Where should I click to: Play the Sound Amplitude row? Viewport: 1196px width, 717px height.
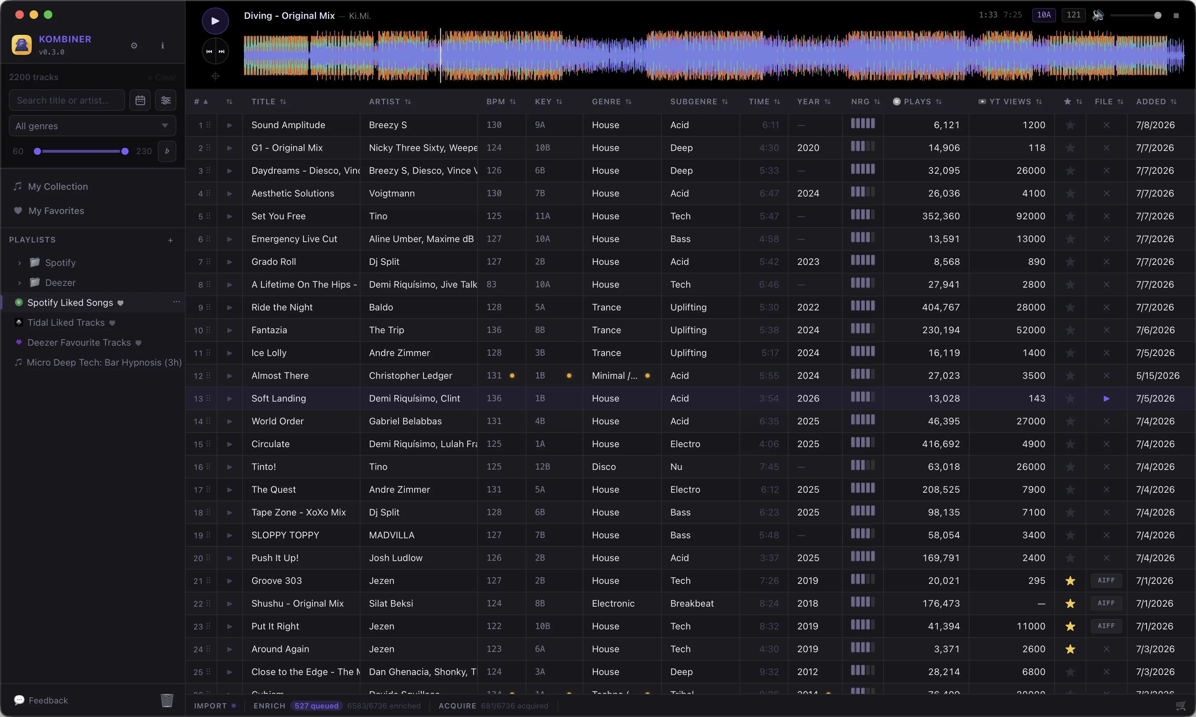coord(229,125)
